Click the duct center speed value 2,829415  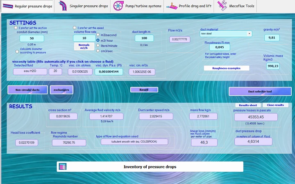point(156,117)
